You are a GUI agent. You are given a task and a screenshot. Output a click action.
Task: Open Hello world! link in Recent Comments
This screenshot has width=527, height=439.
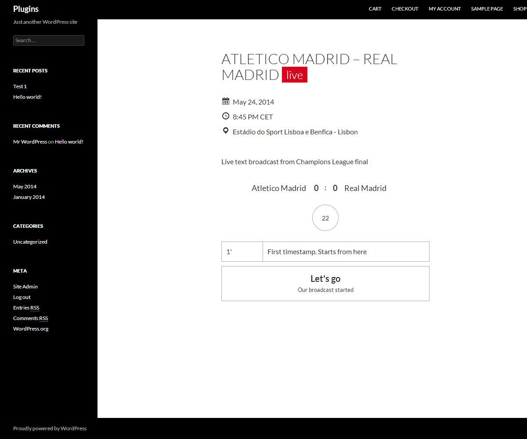69,142
